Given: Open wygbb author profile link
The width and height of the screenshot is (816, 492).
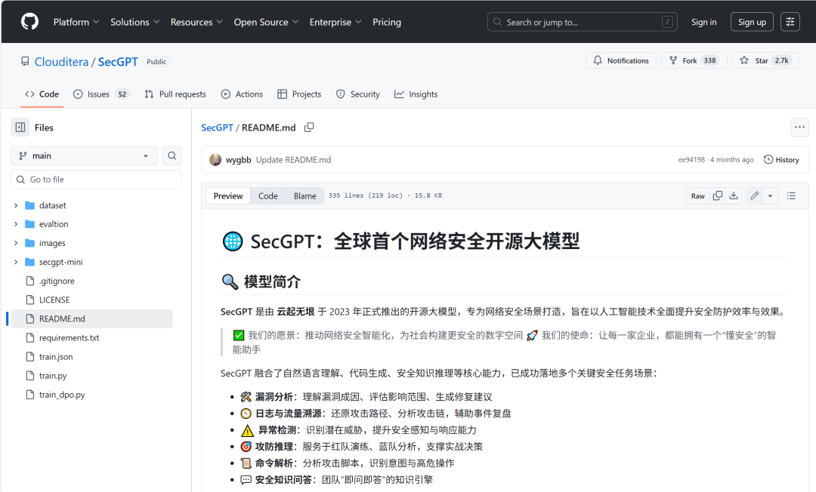Looking at the screenshot, I should click(x=238, y=160).
